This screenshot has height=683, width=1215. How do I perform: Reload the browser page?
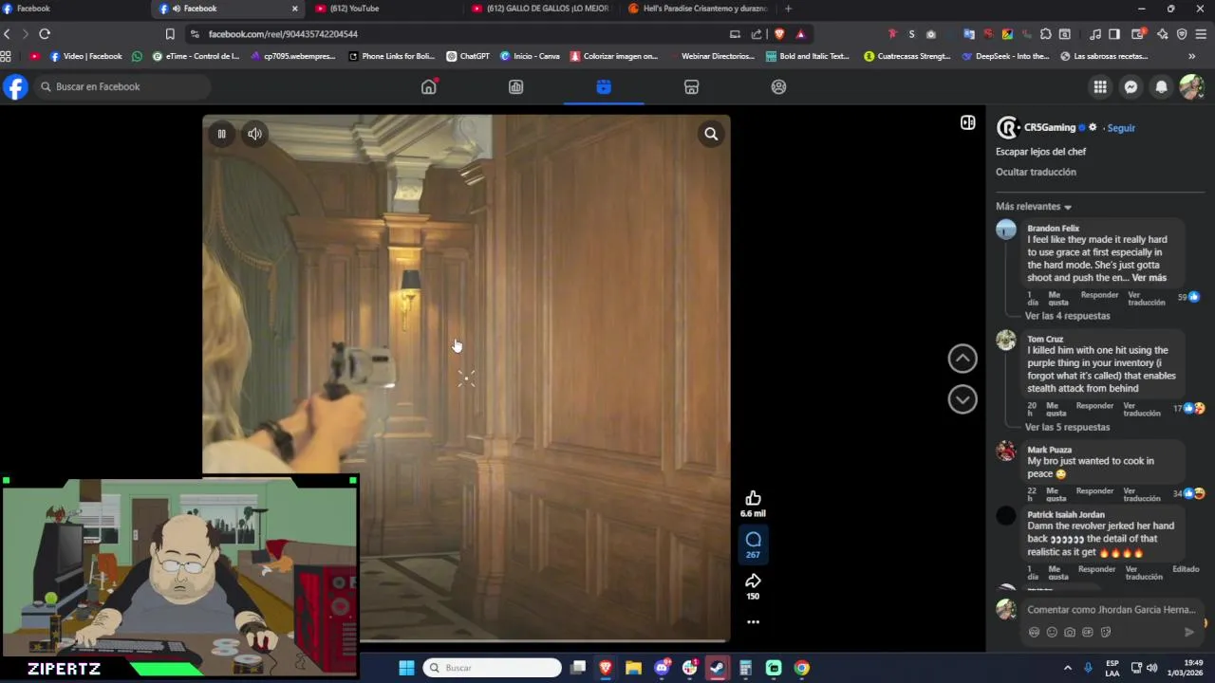coord(45,34)
